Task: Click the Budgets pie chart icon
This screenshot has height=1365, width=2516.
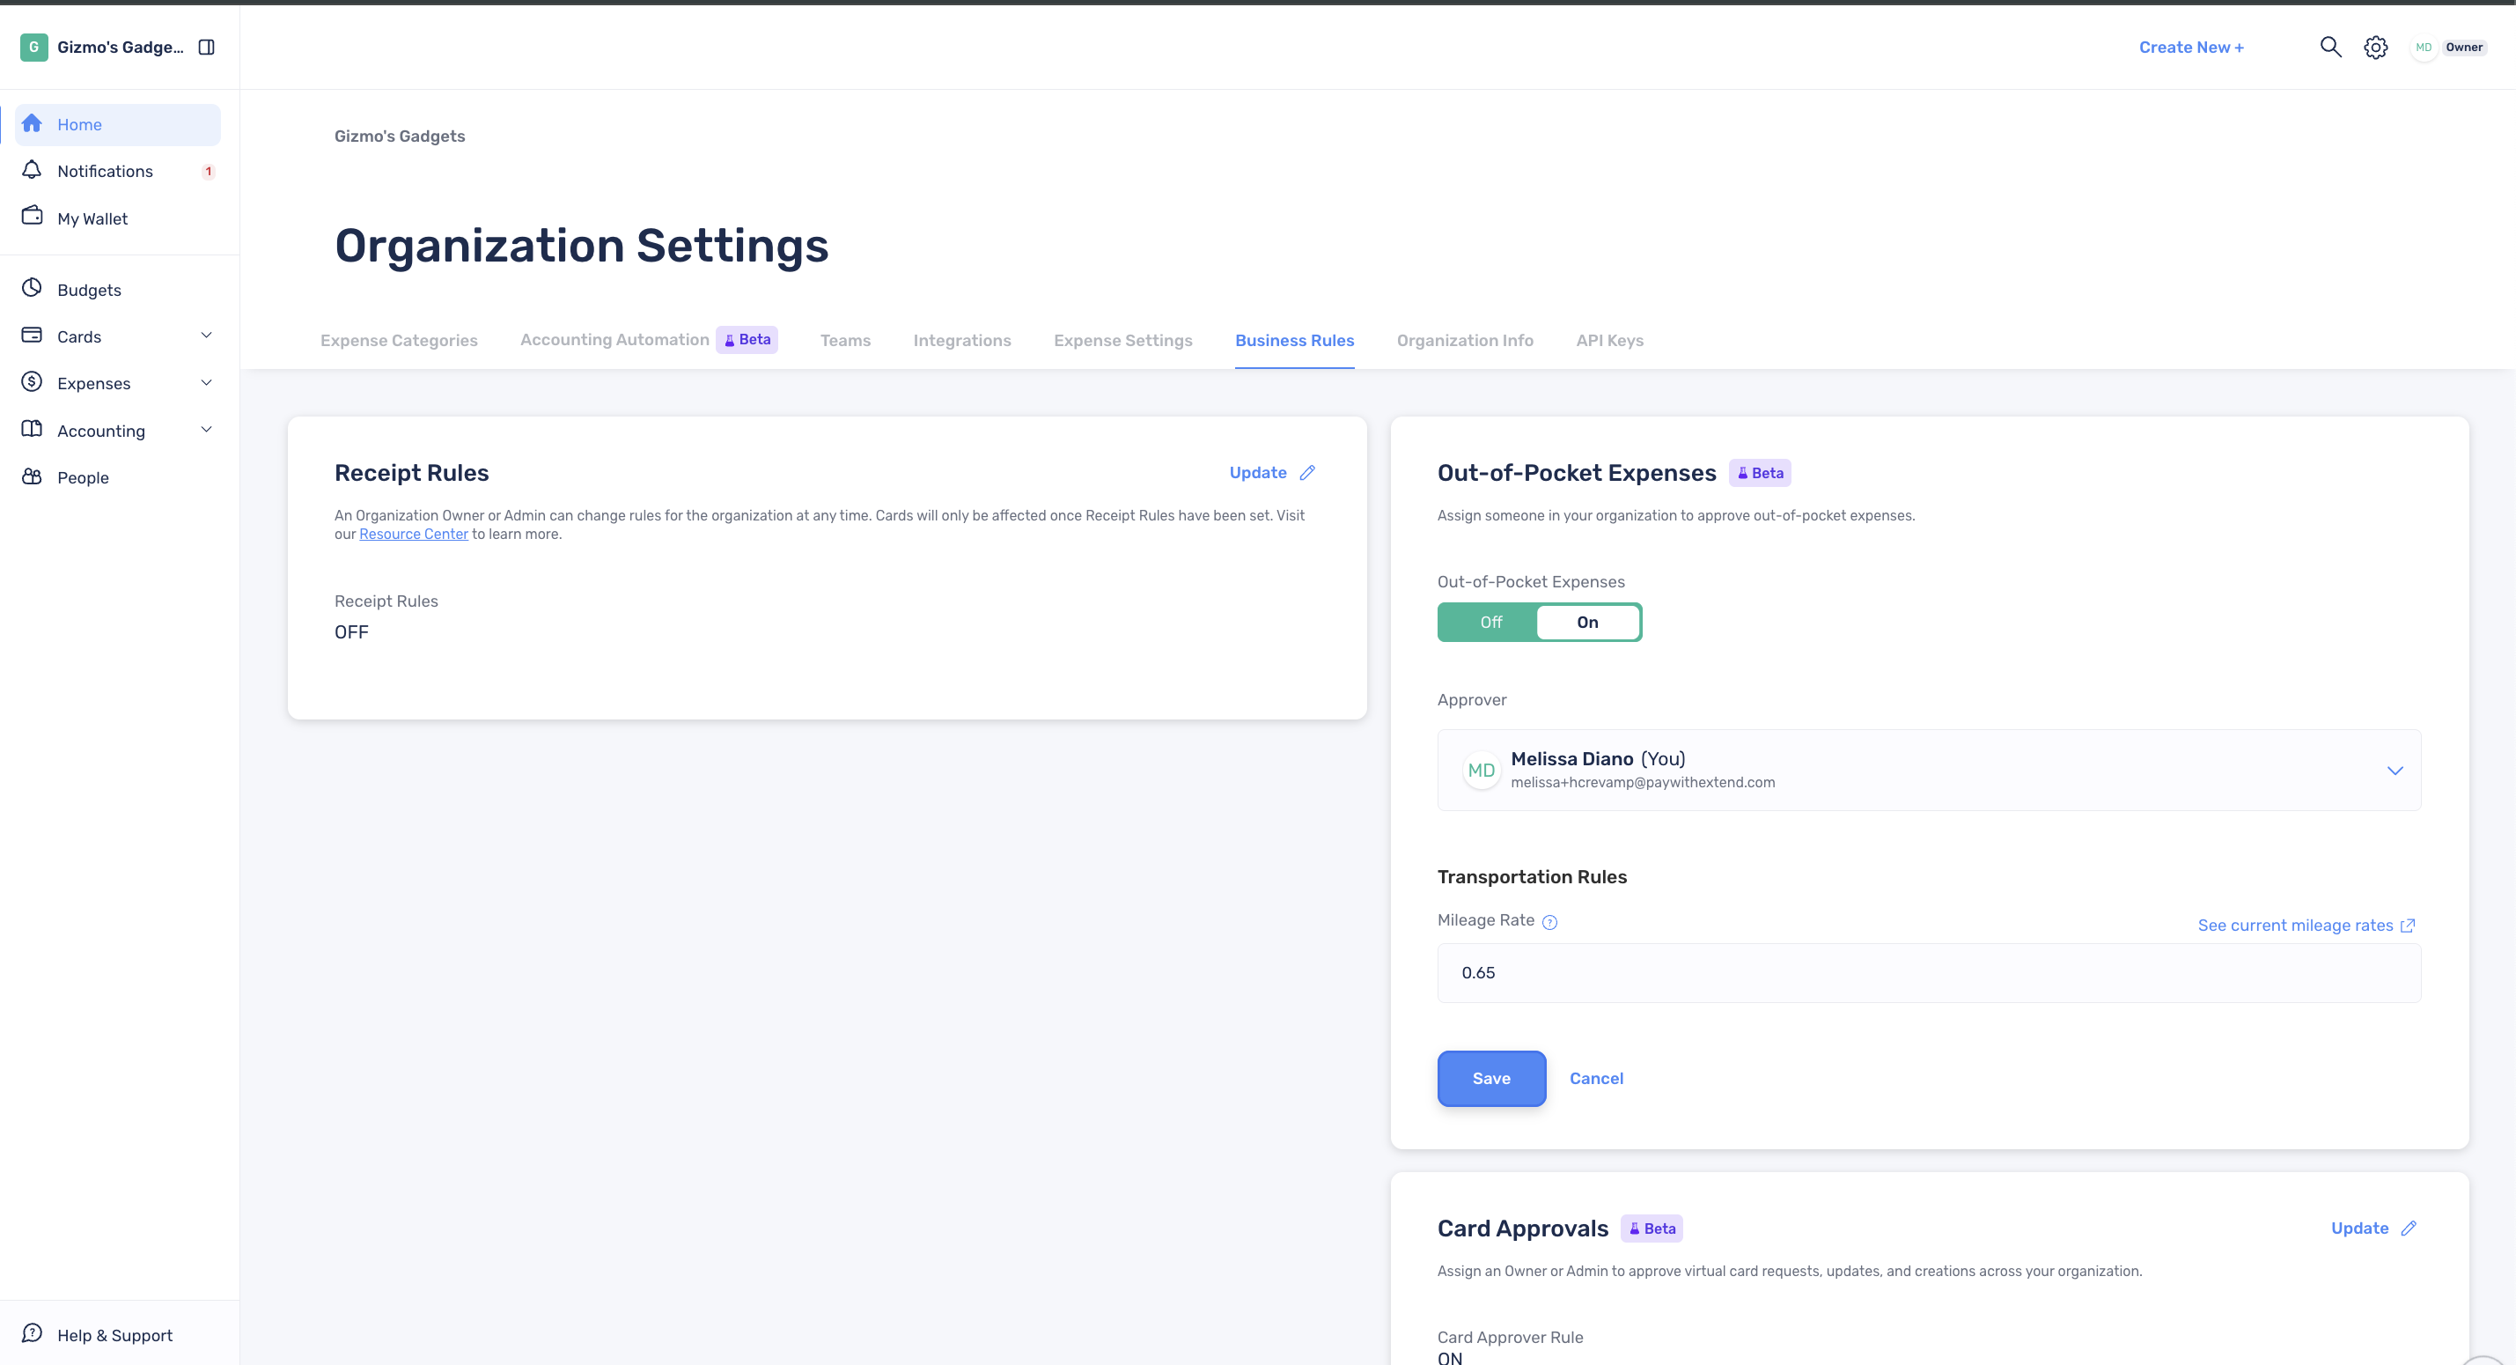Action: tap(33, 288)
